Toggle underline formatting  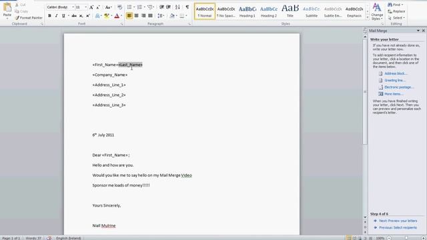[x=63, y=16]
